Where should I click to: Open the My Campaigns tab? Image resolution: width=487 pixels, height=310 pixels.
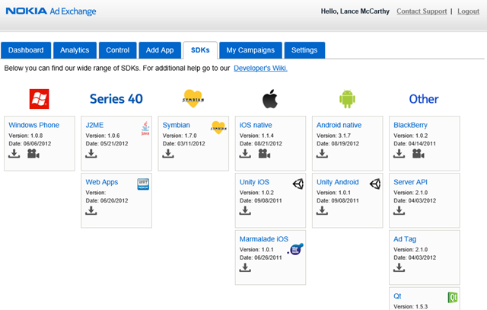[x=250, y=50]
